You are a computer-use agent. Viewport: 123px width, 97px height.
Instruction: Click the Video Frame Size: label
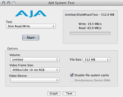[22, 65]
